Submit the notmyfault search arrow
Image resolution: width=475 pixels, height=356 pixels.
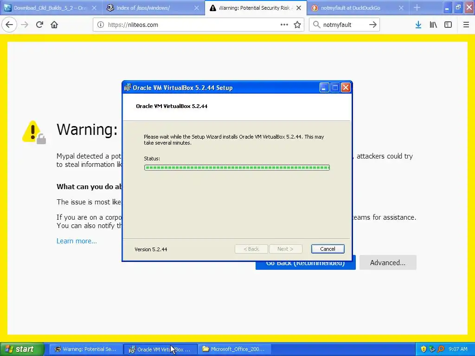click(373, 25)
